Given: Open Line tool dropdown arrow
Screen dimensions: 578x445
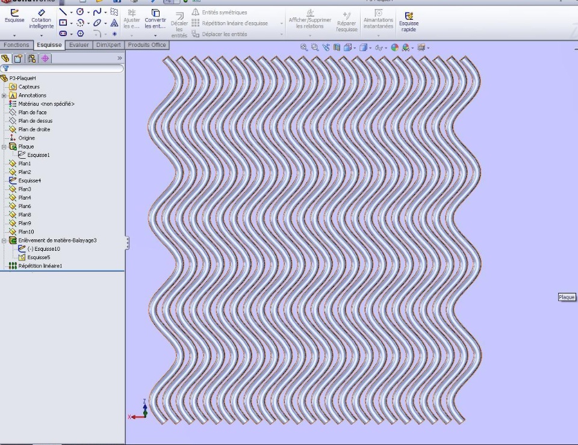Looking at the screenshot, I should tap(71, 12).
